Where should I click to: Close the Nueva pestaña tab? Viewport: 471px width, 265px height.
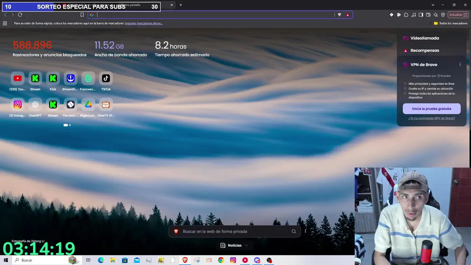pyautogui.click(x=171, y=5)
